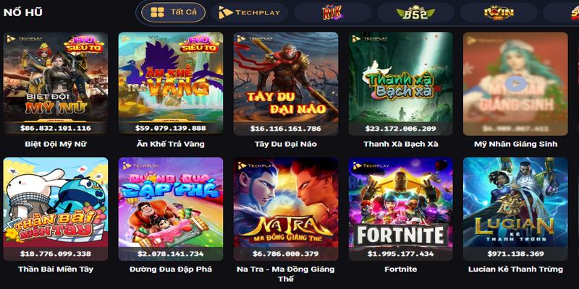Choose the B52 provider logo tab
579x289 pixels.
415,12
